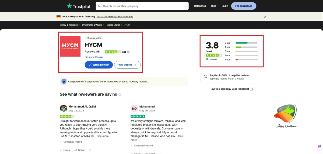Click the German flag icon
Image resolution: width=323 pixels, height=154 pixels.
[58, 16]
